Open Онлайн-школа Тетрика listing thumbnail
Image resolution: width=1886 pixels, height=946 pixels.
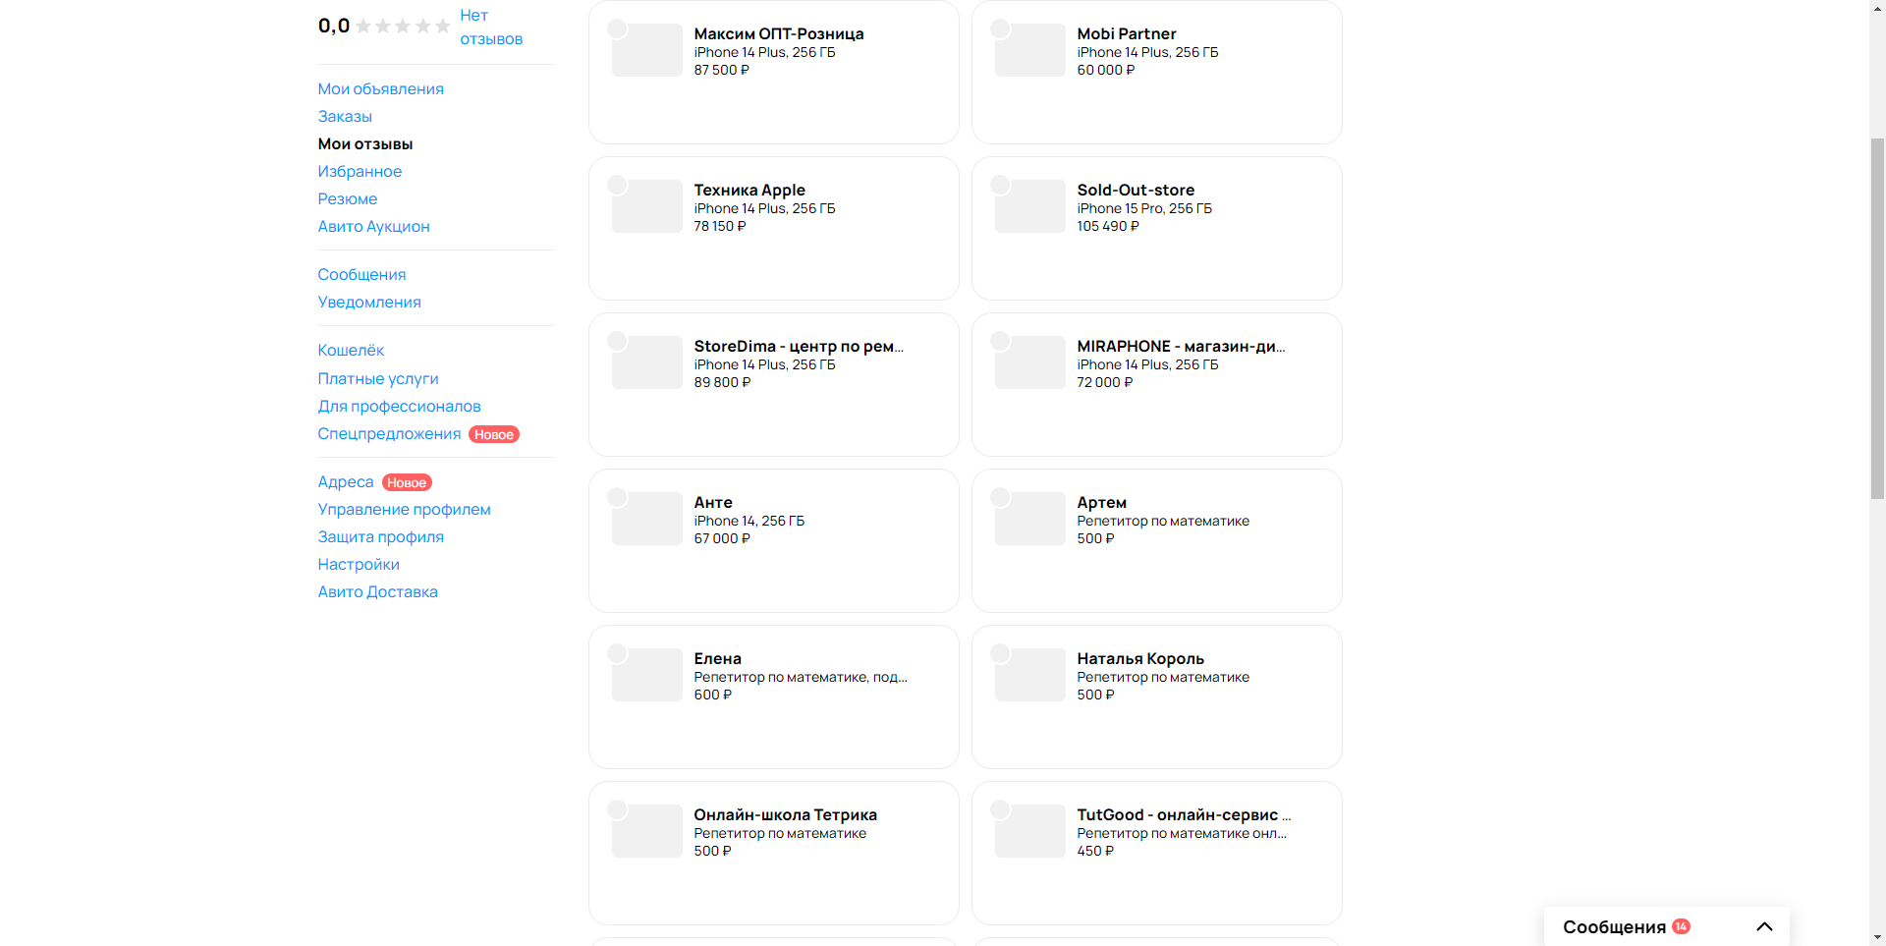click(x=647, y=831)
